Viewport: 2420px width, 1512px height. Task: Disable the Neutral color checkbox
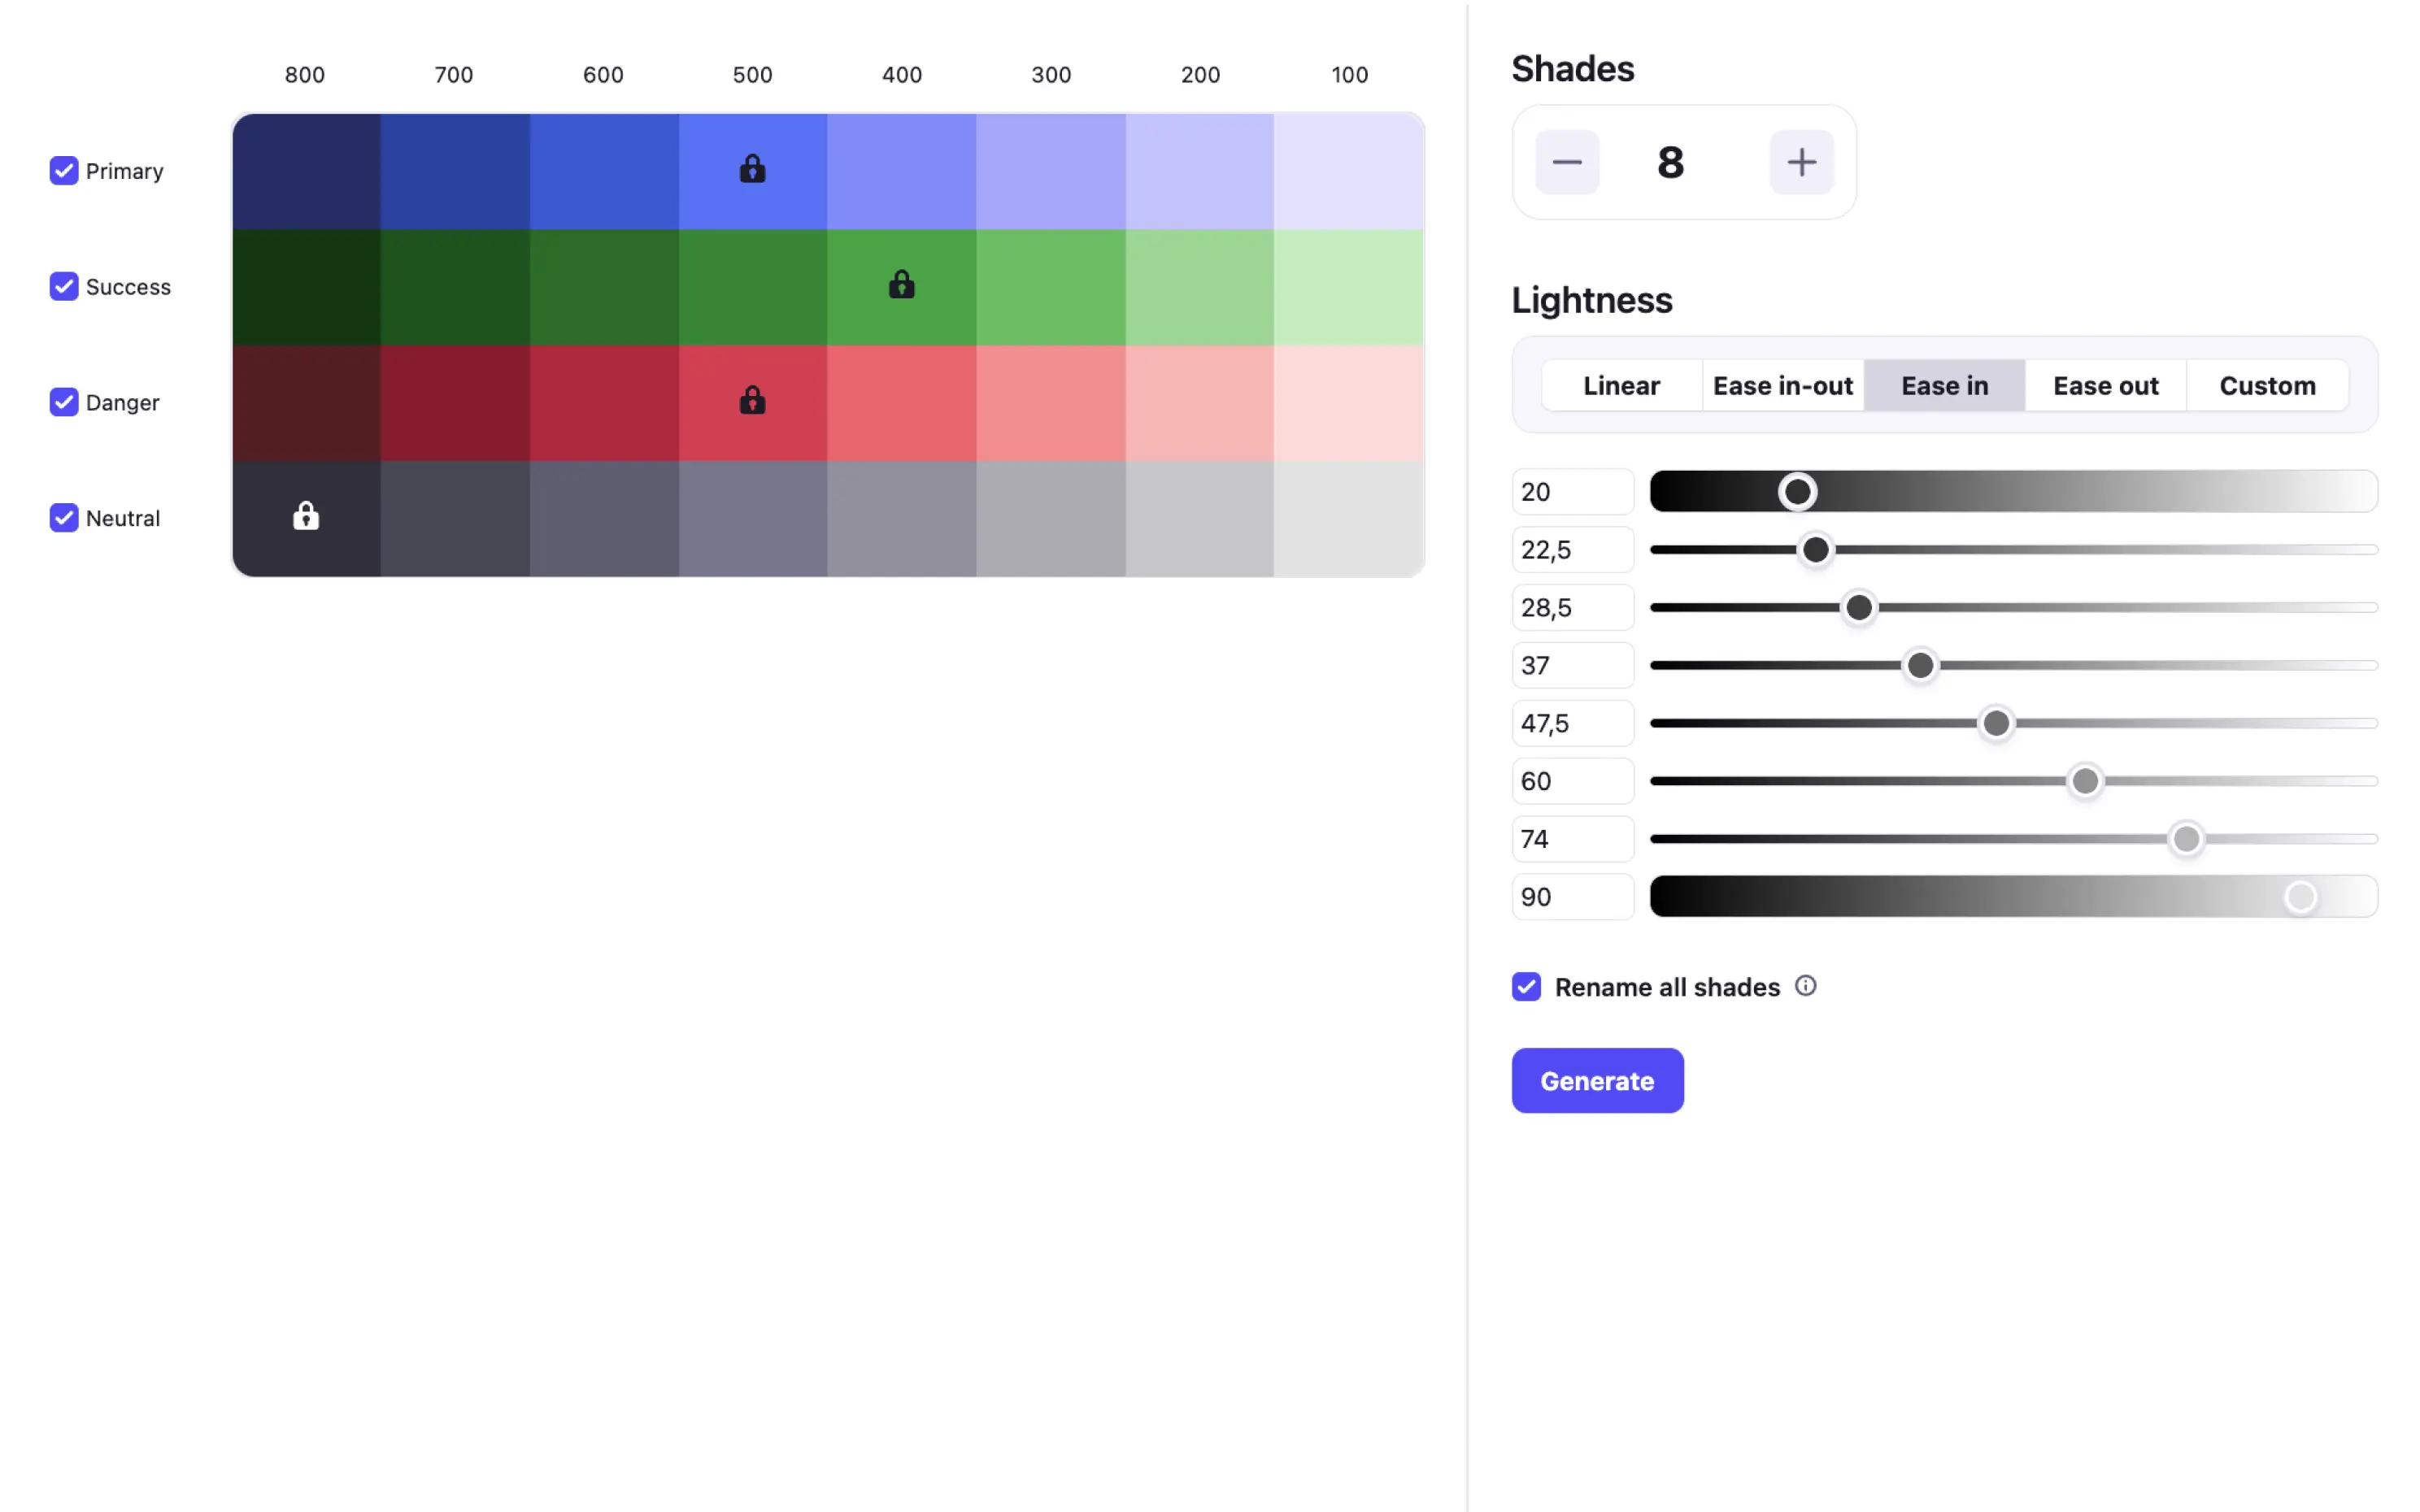64,517
